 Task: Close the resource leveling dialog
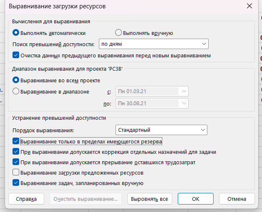tap(249, 6)
